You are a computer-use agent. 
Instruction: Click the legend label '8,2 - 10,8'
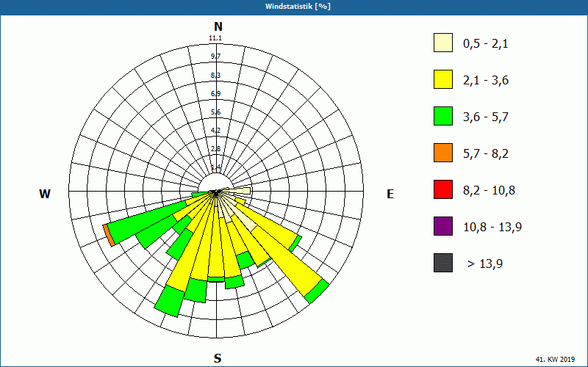tap(489, 191)
